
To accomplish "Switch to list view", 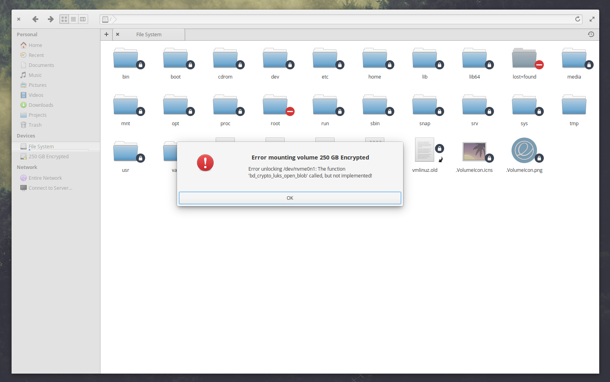I will coord(73,19).
